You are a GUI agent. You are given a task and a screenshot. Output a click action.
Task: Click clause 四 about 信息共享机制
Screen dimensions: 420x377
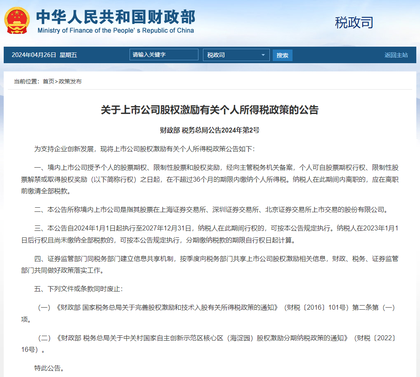coord(210,265)
